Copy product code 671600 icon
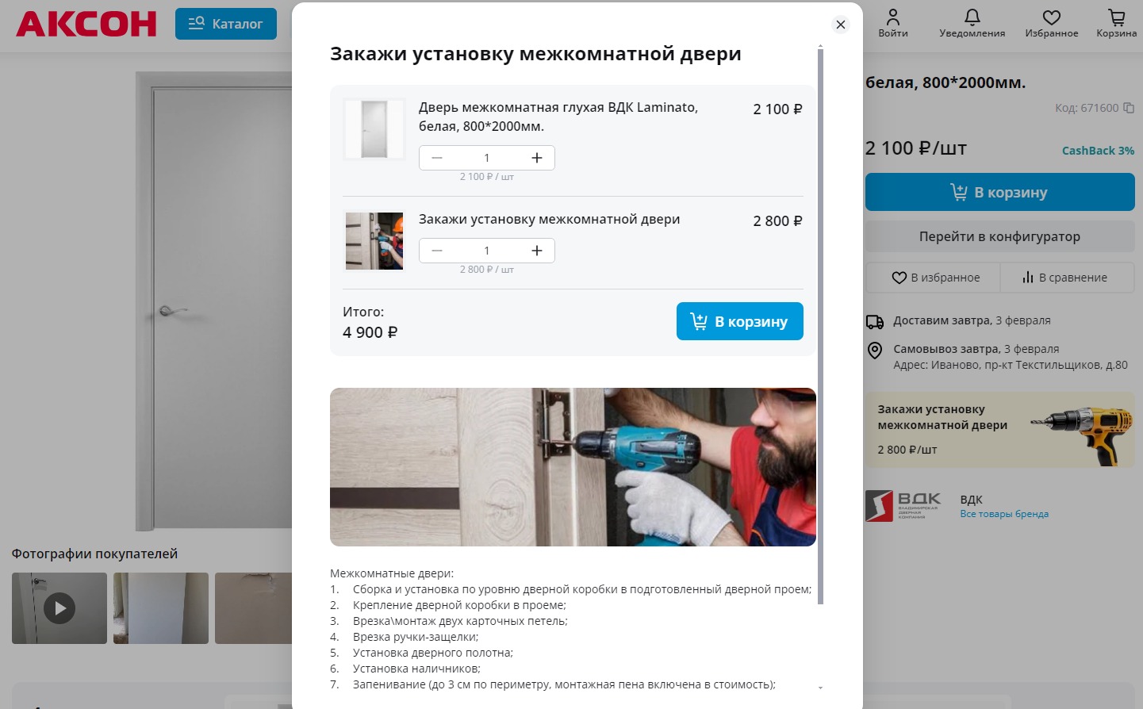 tap(1129, 108)
